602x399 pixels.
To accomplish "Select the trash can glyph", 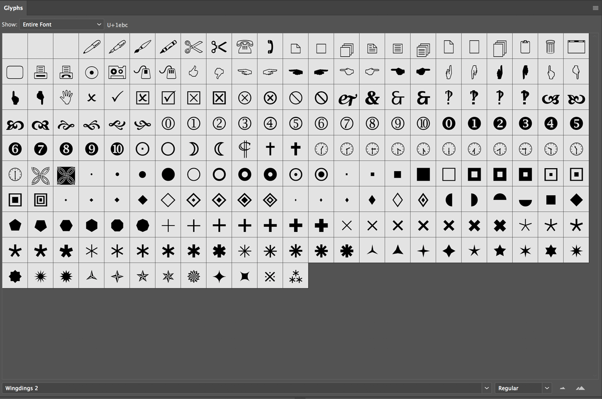I will (x=551, y=47).
